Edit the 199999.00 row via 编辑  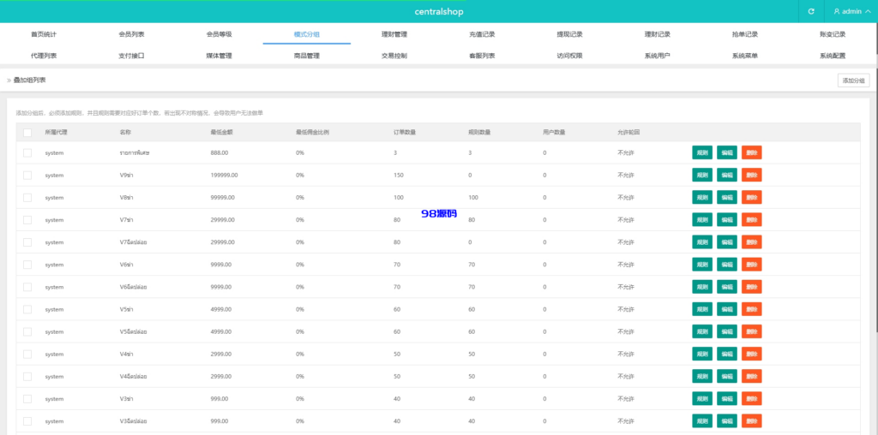727,175
